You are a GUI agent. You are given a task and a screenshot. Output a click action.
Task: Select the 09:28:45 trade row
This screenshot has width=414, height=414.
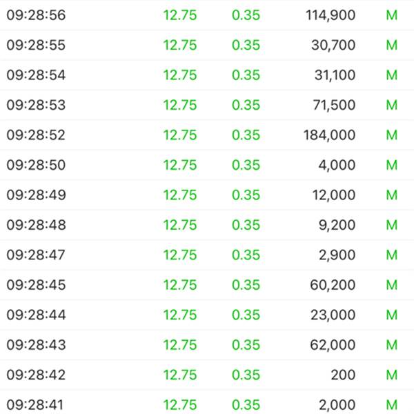[x=207, y=285]
